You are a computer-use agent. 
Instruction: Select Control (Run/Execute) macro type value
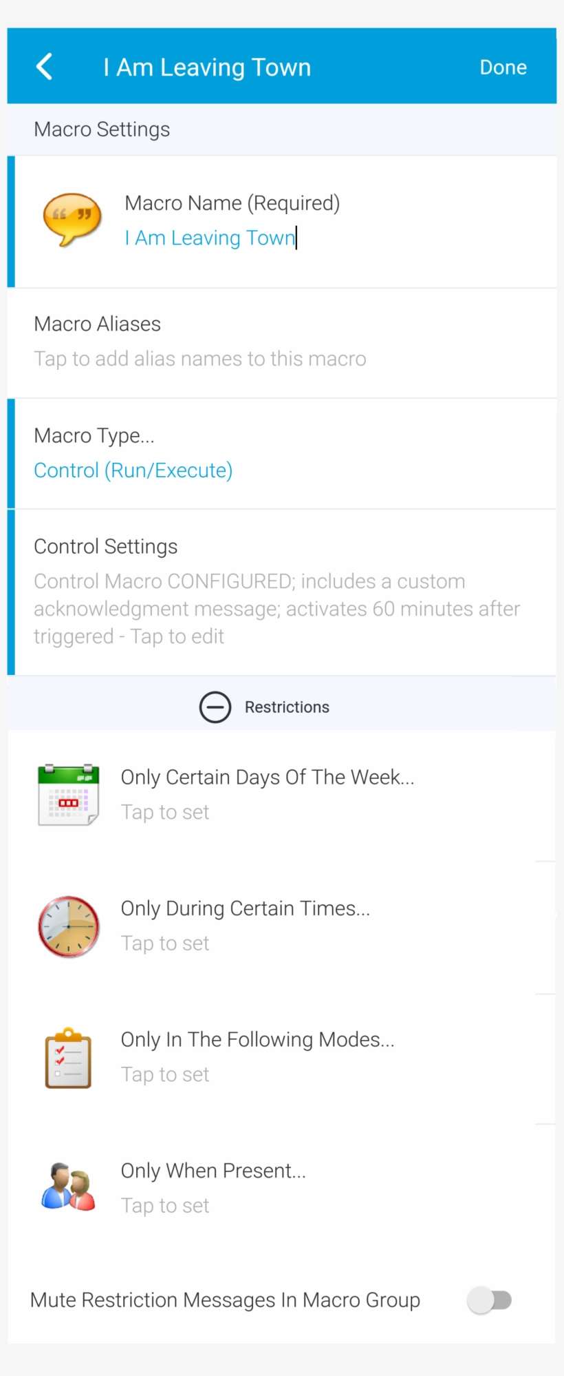(133, 470)
